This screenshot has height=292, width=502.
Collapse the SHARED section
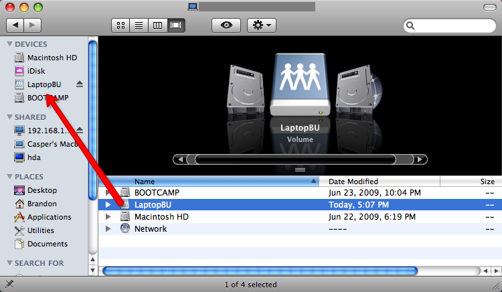(9, 117)
